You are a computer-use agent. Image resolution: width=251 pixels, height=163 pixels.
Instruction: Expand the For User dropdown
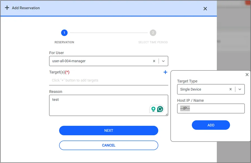163,61
